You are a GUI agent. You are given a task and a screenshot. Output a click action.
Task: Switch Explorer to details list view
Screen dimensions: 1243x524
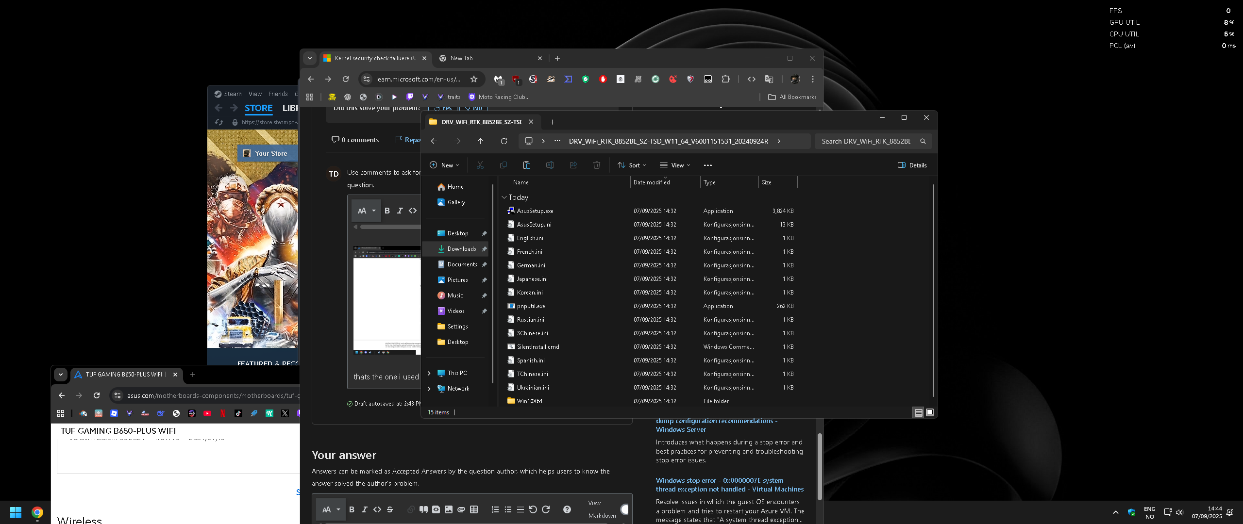918,412
